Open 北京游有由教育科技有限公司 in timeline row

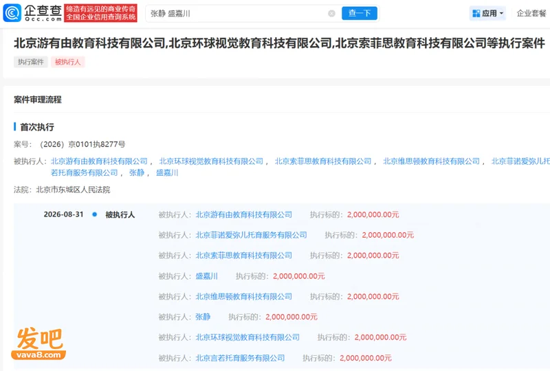click(244, 214)
